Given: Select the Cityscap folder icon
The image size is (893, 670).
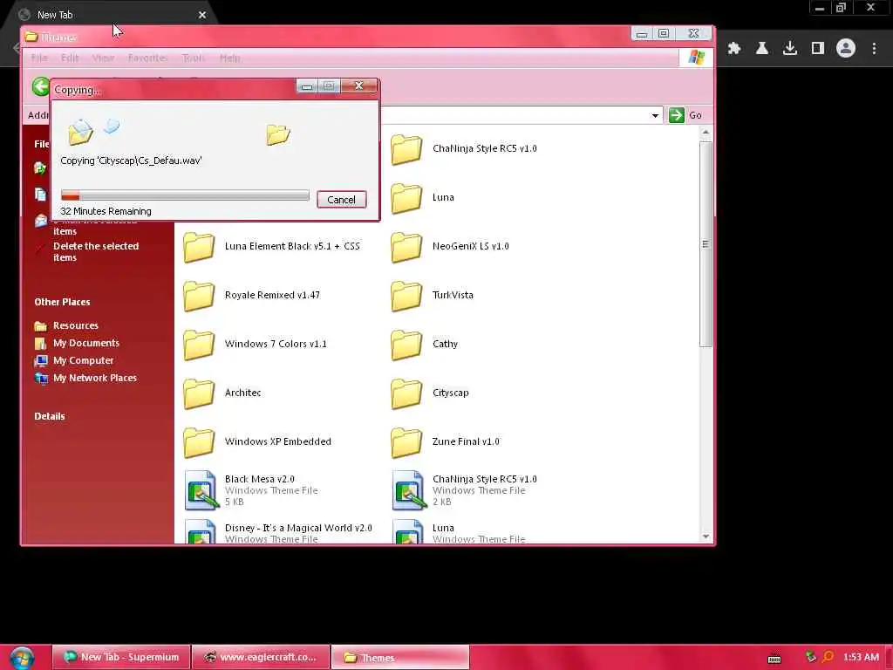Looking at the screenshot, I should [x=406, y=394].
